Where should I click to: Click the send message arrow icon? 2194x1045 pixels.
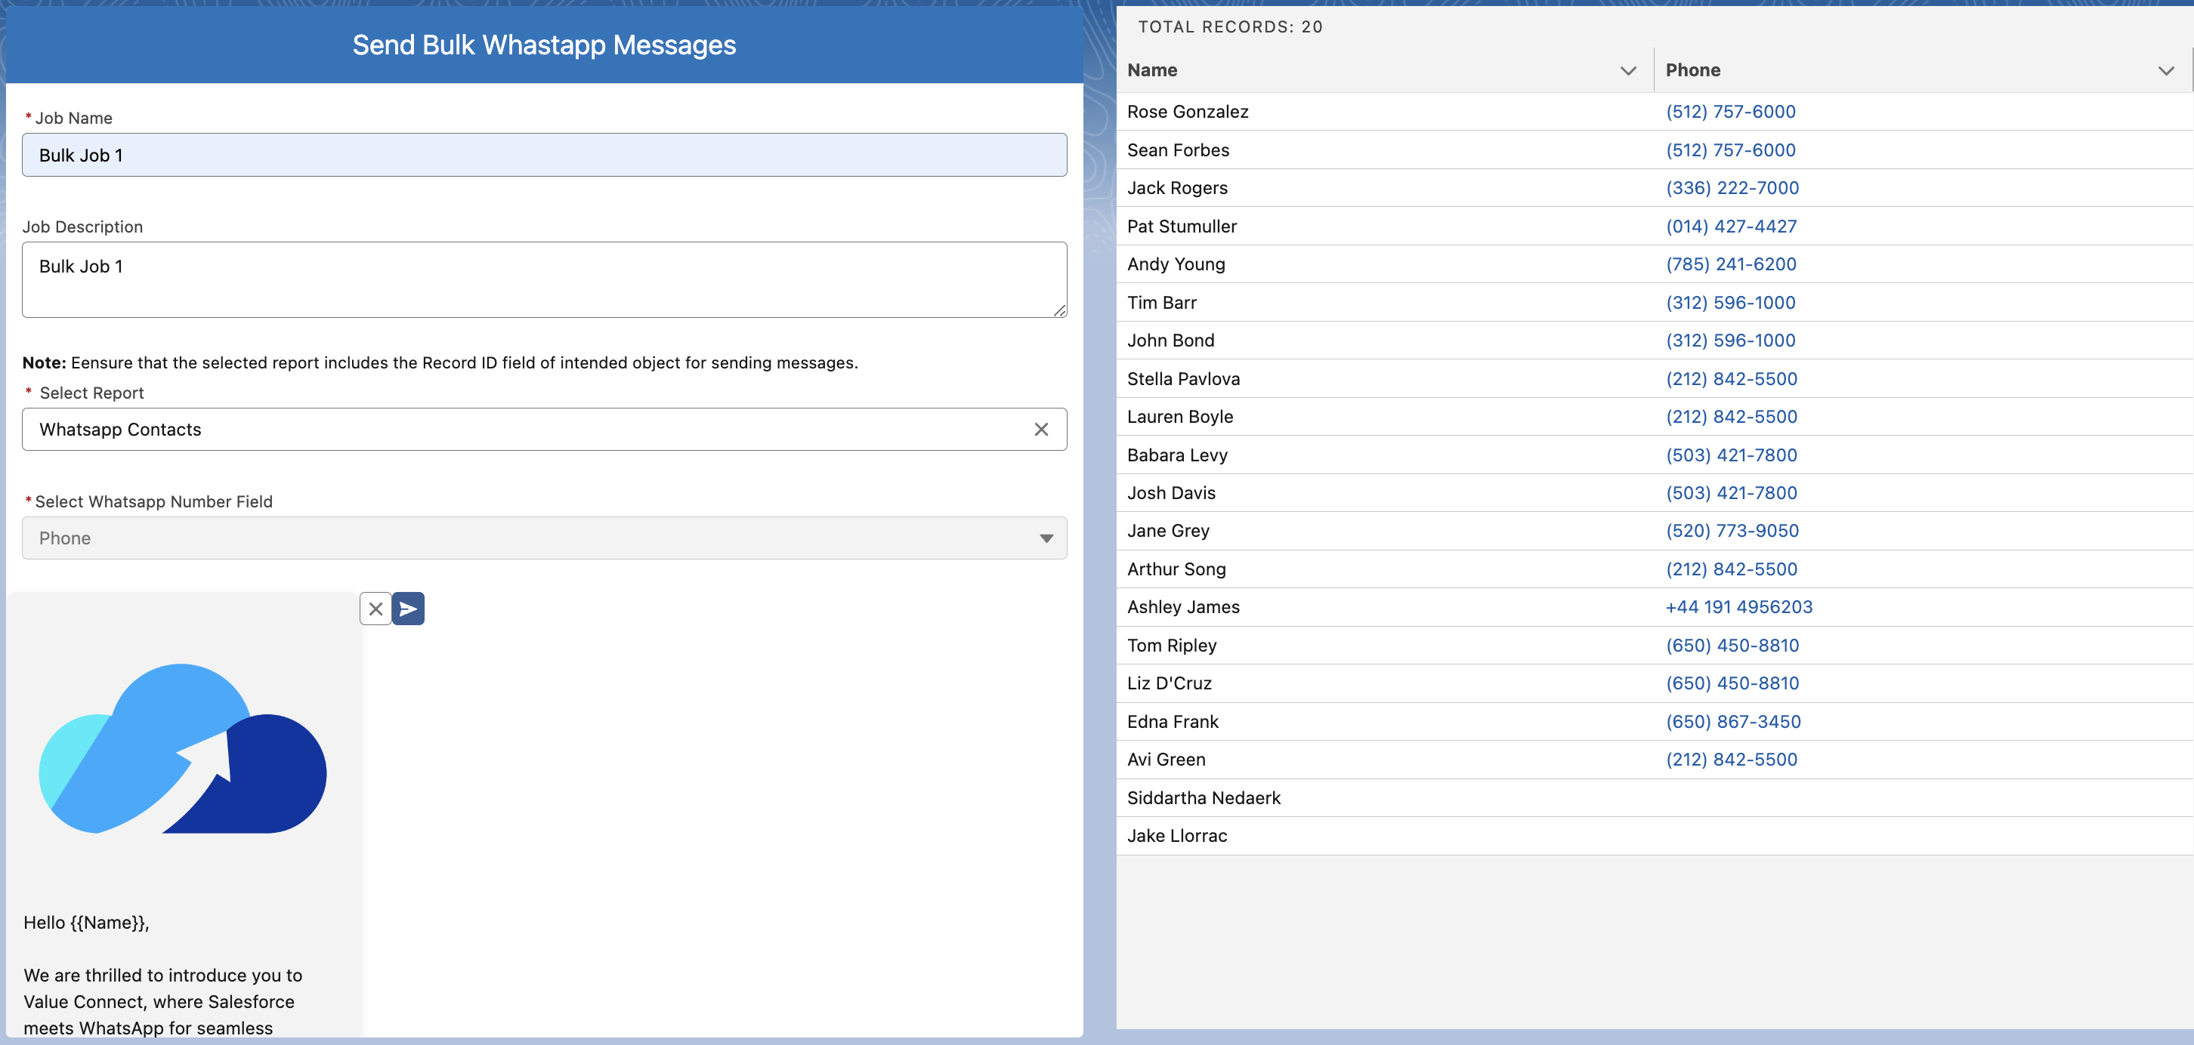click(x=408, y=609)
